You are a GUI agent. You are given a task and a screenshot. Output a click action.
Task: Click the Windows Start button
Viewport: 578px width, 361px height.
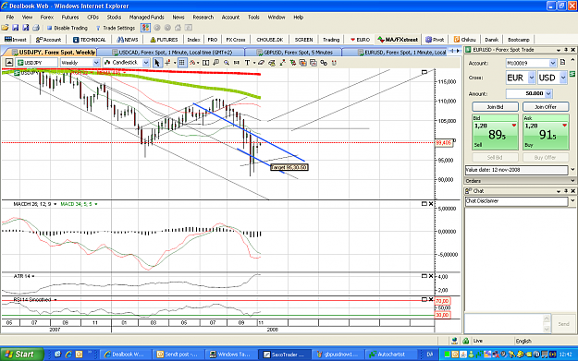coord(21,354)
